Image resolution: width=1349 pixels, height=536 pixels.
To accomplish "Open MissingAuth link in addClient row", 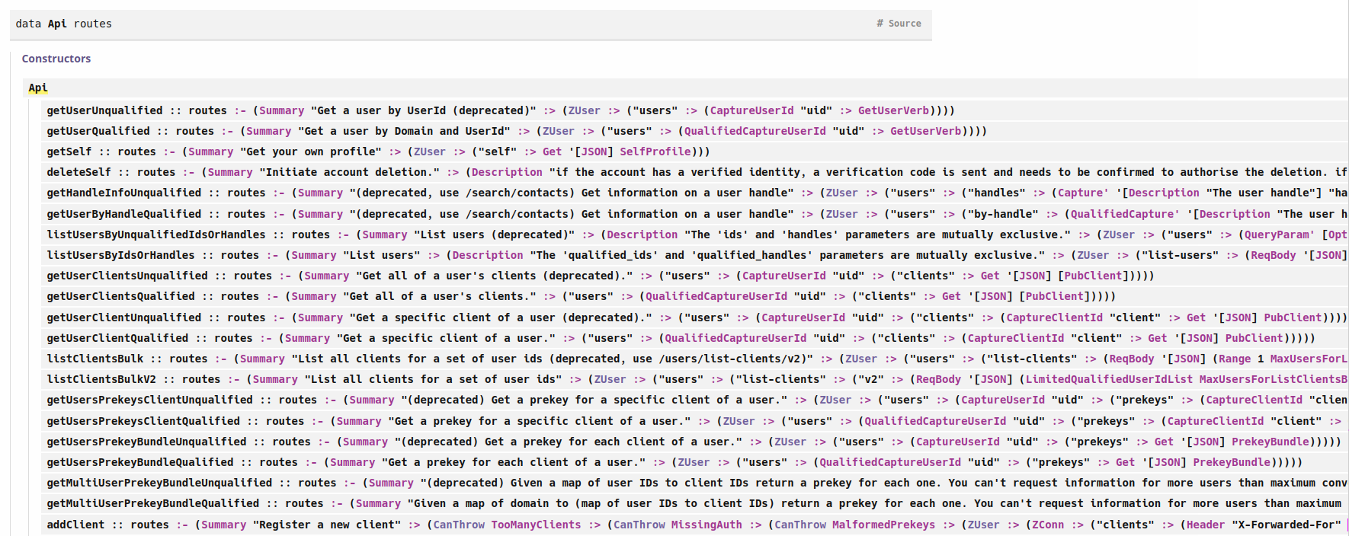I will [707, 525].
